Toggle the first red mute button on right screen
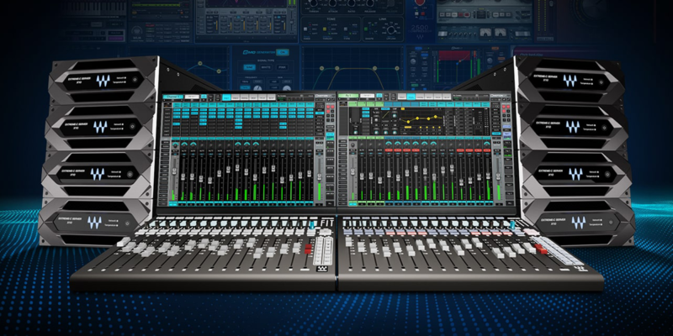The image size is (673, 336). pyautogui.click(x=390, y=150)
